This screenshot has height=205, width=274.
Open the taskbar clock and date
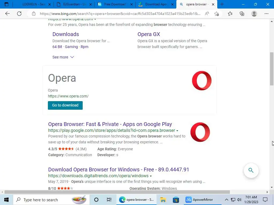point(251,200)
